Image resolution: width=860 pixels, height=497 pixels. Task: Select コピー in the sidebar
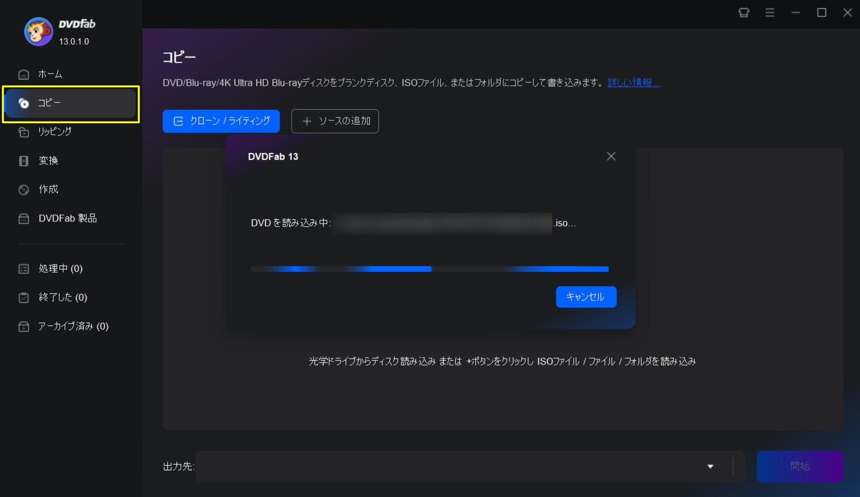click(71, 103)
